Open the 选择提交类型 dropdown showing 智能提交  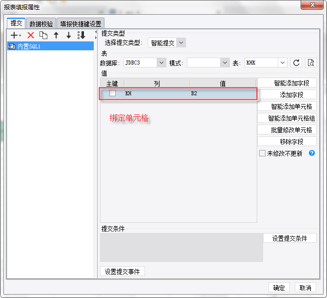click(167, 43)
